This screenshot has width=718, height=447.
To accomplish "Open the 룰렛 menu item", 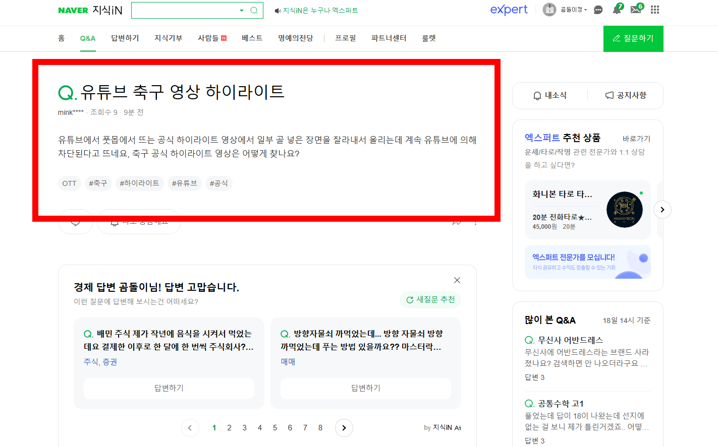I will point(428,38).
